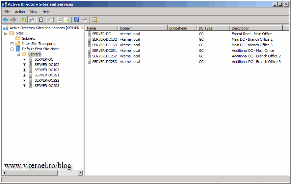Click left arrow of tree horizontal scrollbar
Image resolution: width=291 pixels, height=184 pixels.
(x=5, y=173)
